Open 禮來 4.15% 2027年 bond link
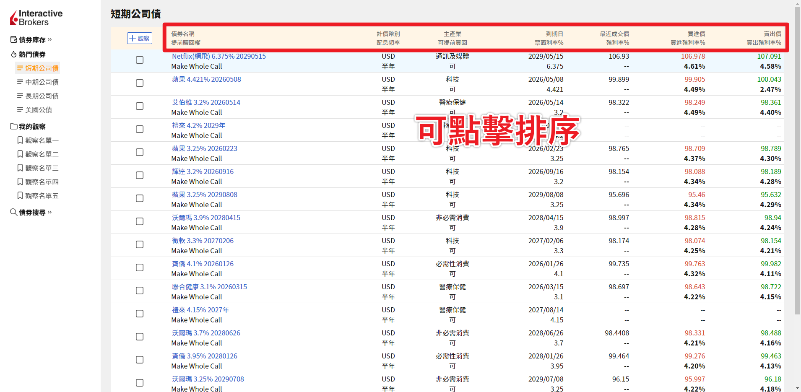 (200, 310)
